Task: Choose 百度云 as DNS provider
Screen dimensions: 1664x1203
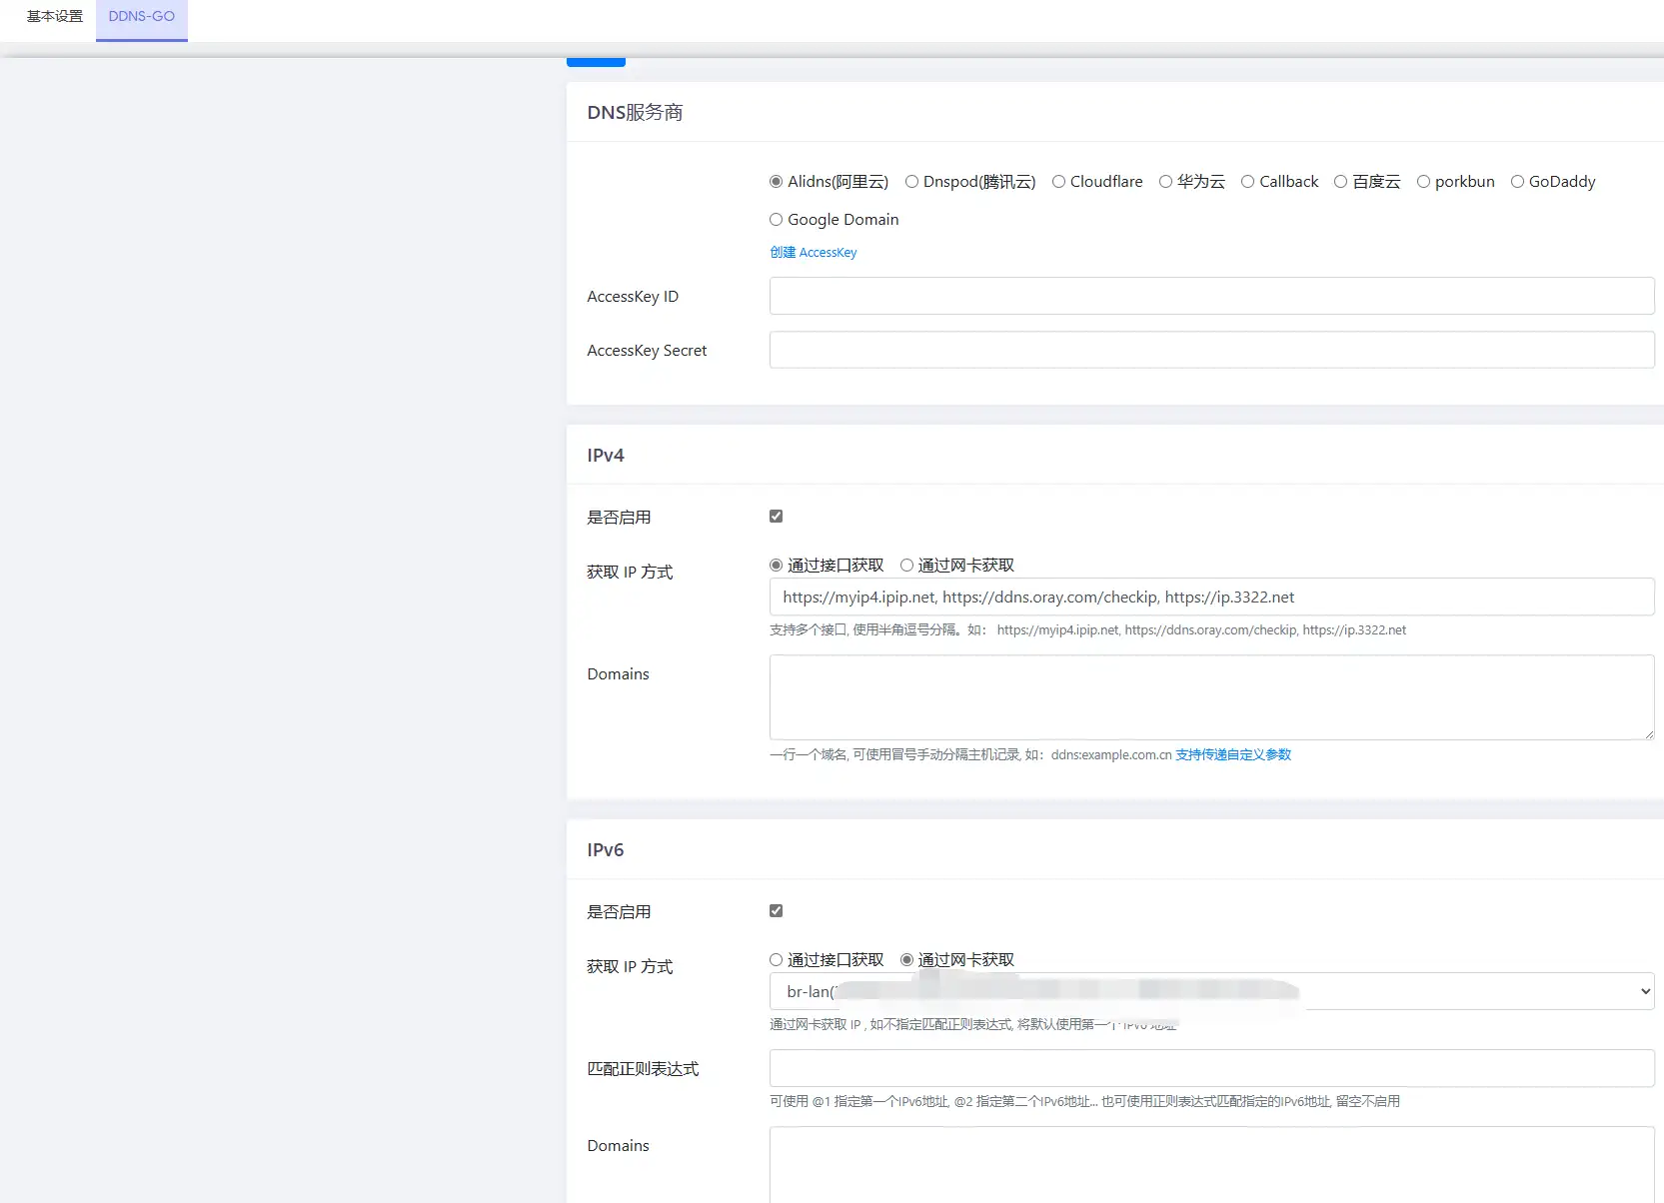Action: 1339,181
